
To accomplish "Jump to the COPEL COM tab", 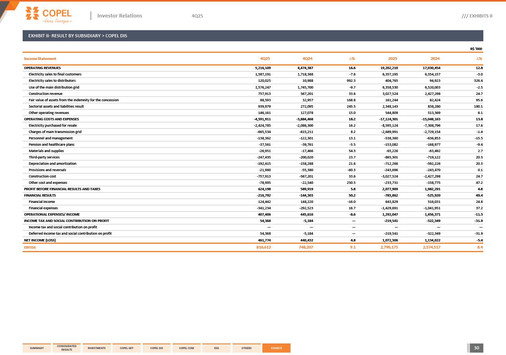I will coord(186,348).
